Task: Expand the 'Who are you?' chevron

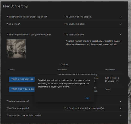Action: click(121, 24)
